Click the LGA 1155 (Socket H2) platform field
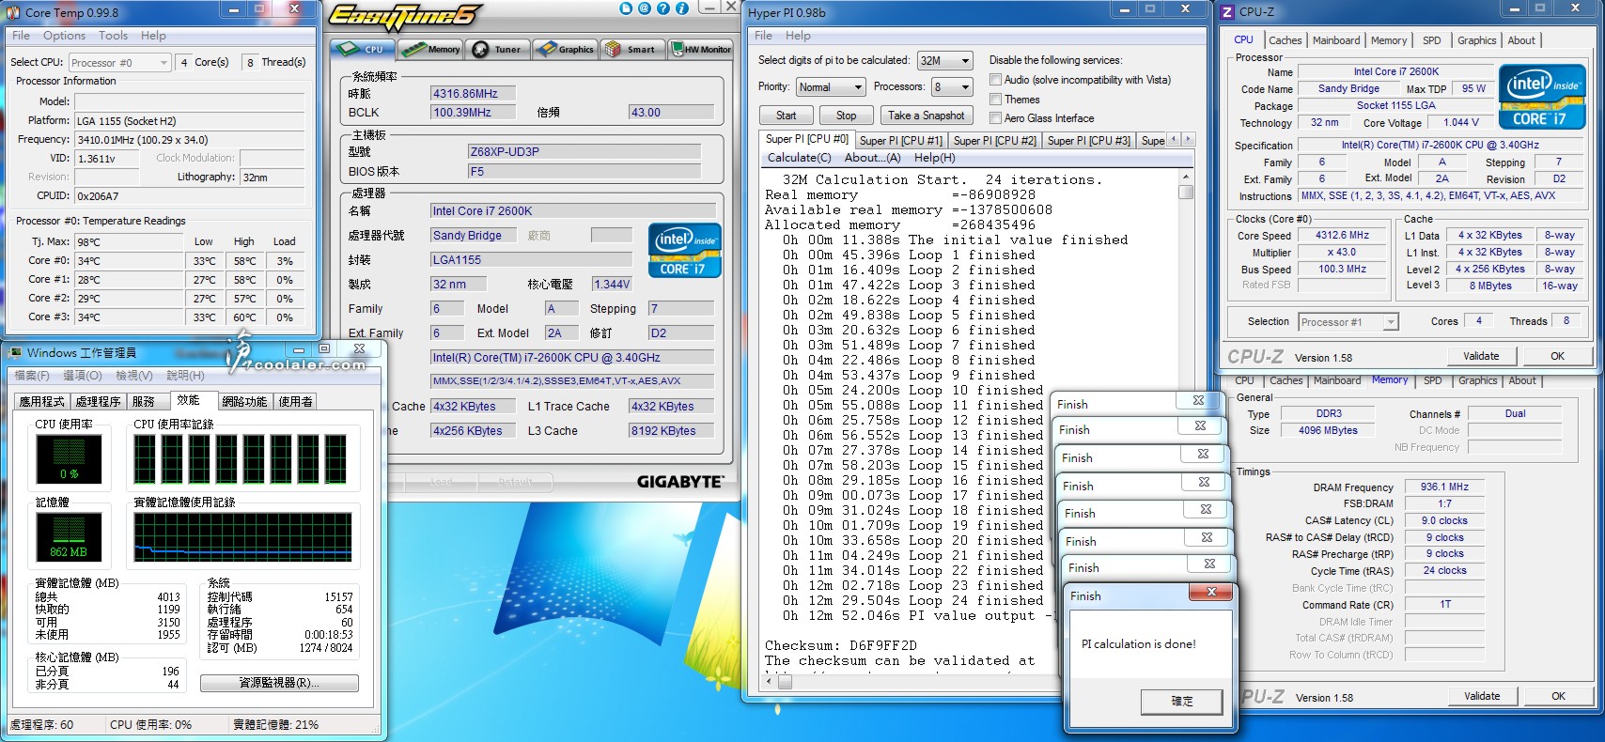1605x742 pixels. pyautogui.click(x=190, y=121)
